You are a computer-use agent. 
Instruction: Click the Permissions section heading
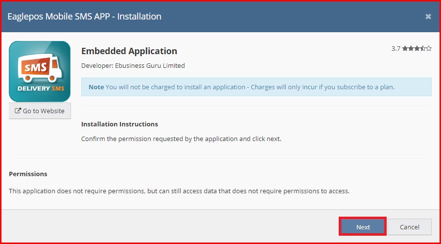pyautogui.click(x=28, y=174)
